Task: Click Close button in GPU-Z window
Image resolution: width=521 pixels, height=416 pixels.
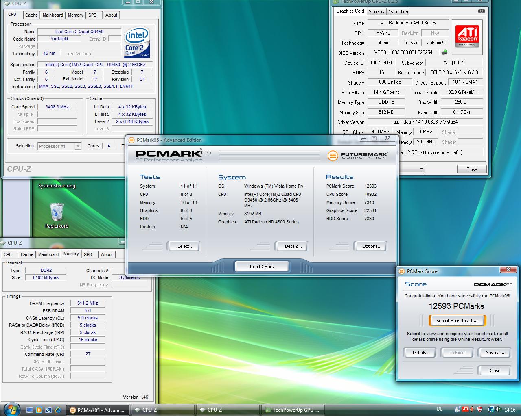Action: (472, 169)
